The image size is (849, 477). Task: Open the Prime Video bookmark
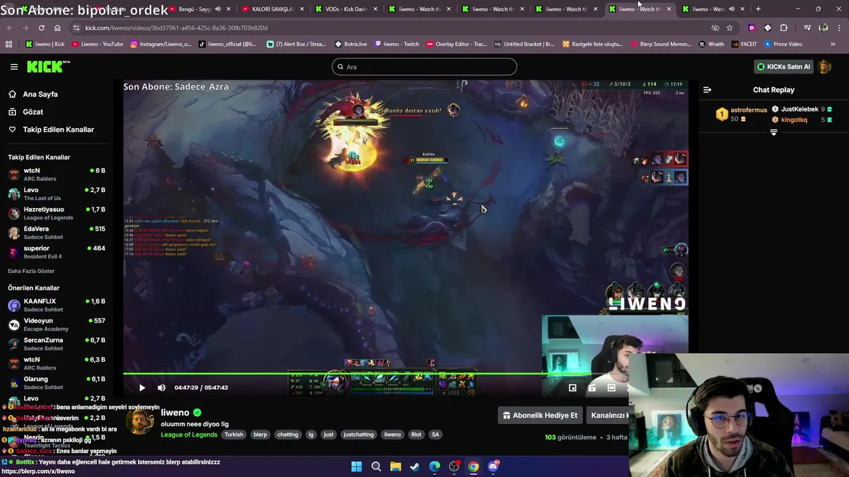click(x=783, y=44)
